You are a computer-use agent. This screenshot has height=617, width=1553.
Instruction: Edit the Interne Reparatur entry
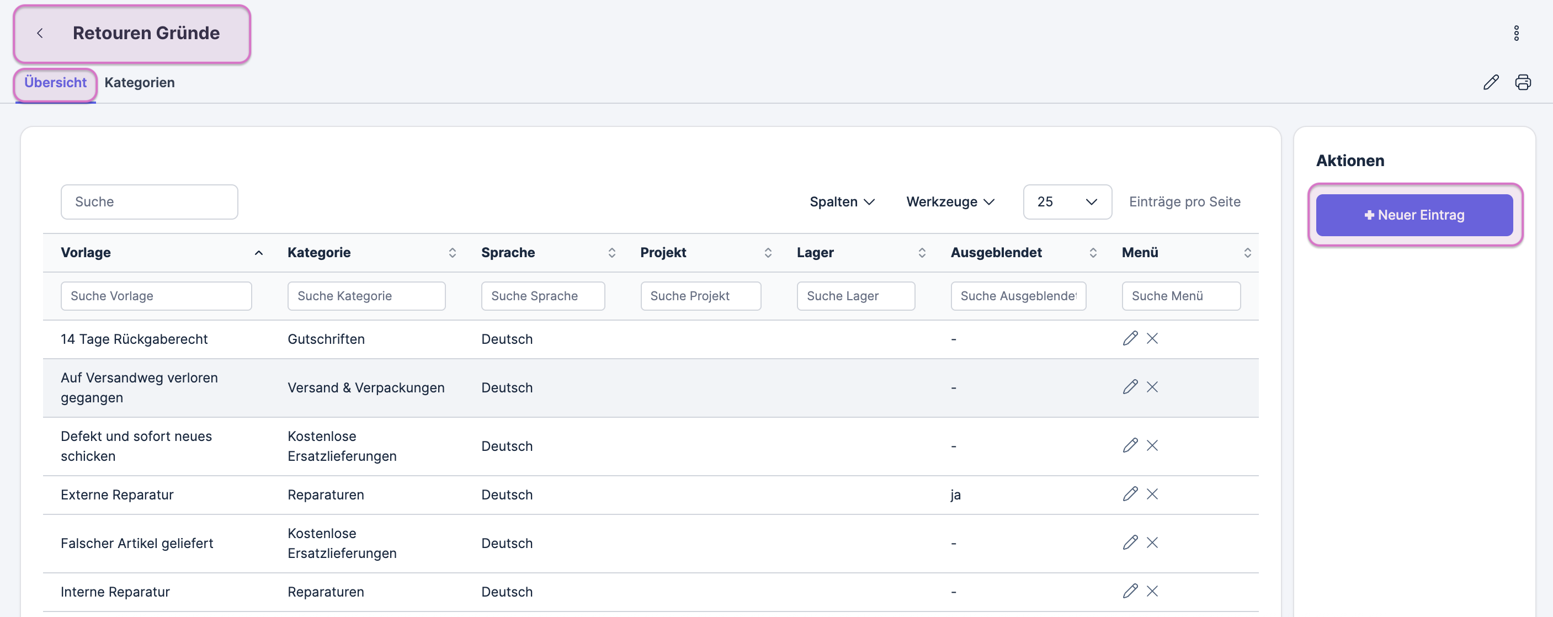1130,591
